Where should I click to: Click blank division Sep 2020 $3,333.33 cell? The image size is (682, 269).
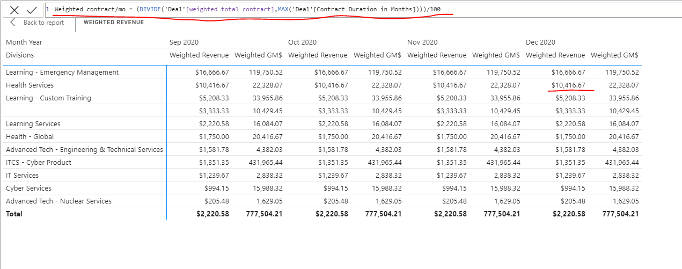[214, 111]
